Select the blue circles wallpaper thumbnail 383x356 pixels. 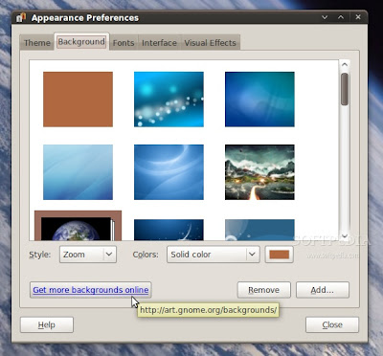coord(259,230)
